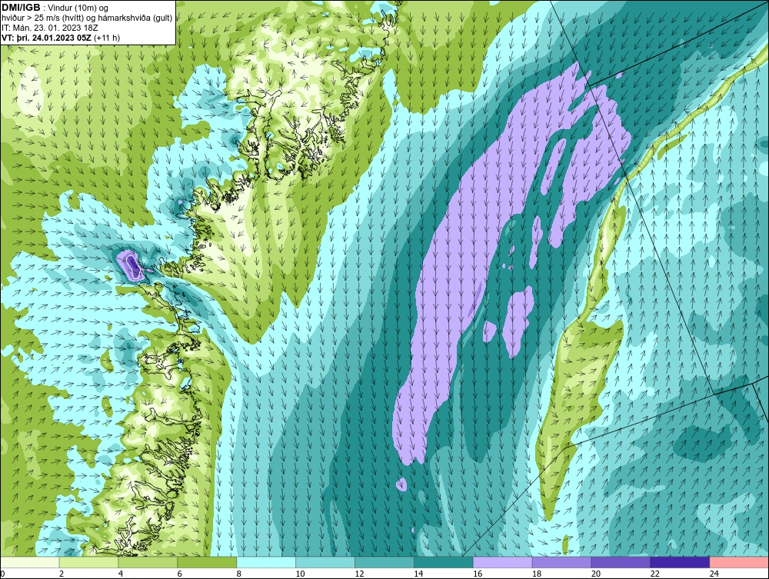Image resolution: width=769 pixels, height=579 pixels.
Task: Click the legend label '20'
Action: coord(596,574)
